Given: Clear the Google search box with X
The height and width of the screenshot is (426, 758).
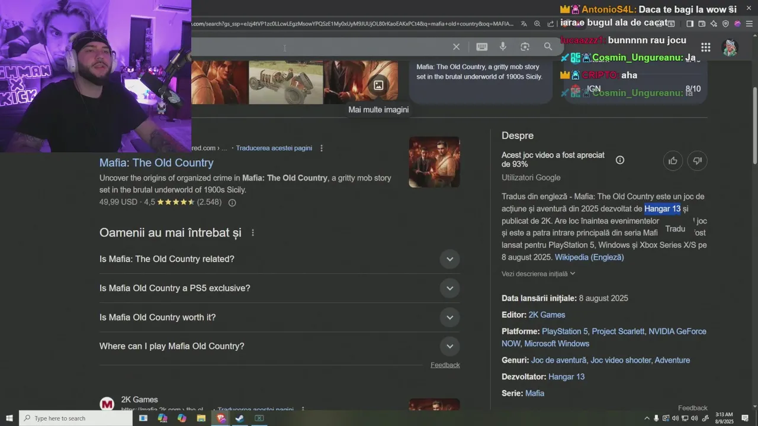Looking at the screenshot, I should pos(456,47).
